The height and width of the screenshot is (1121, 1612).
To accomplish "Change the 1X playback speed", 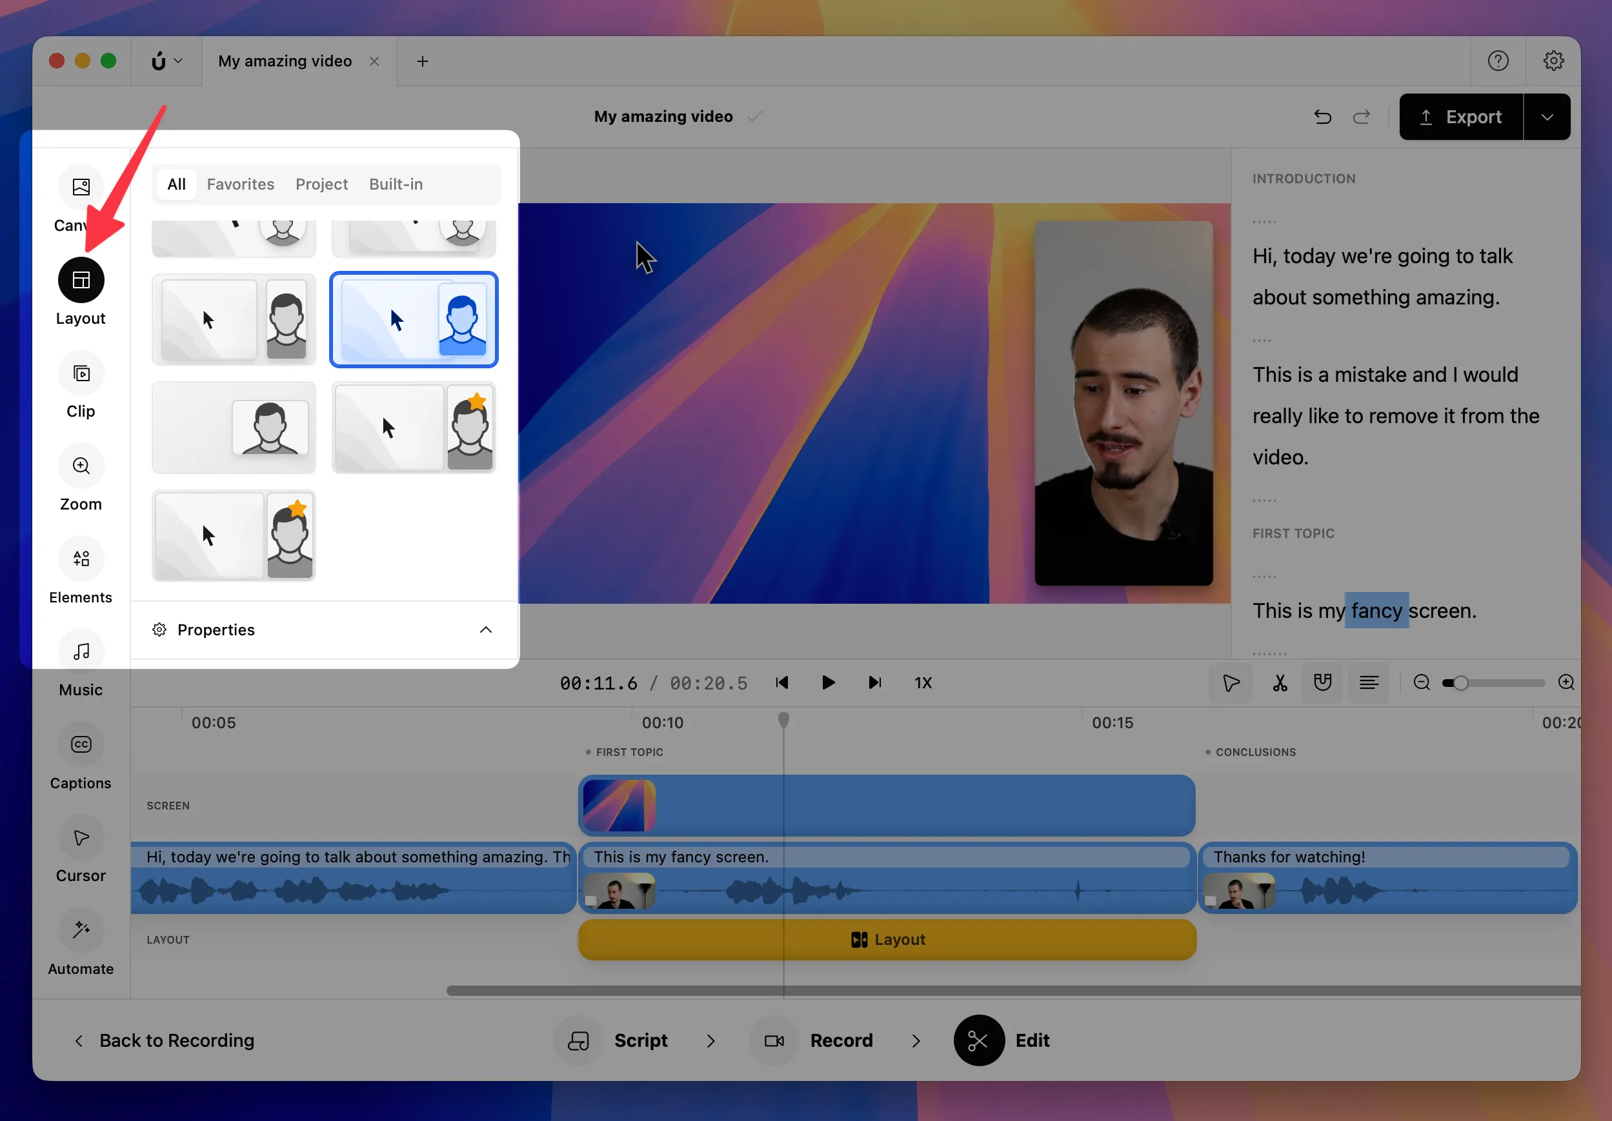I will click(923, 683).
